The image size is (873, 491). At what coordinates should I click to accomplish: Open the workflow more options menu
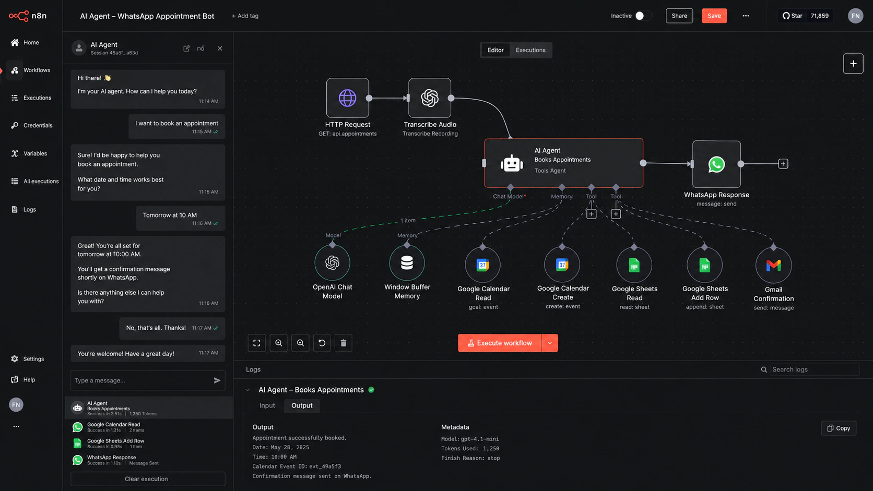(746, 16)
